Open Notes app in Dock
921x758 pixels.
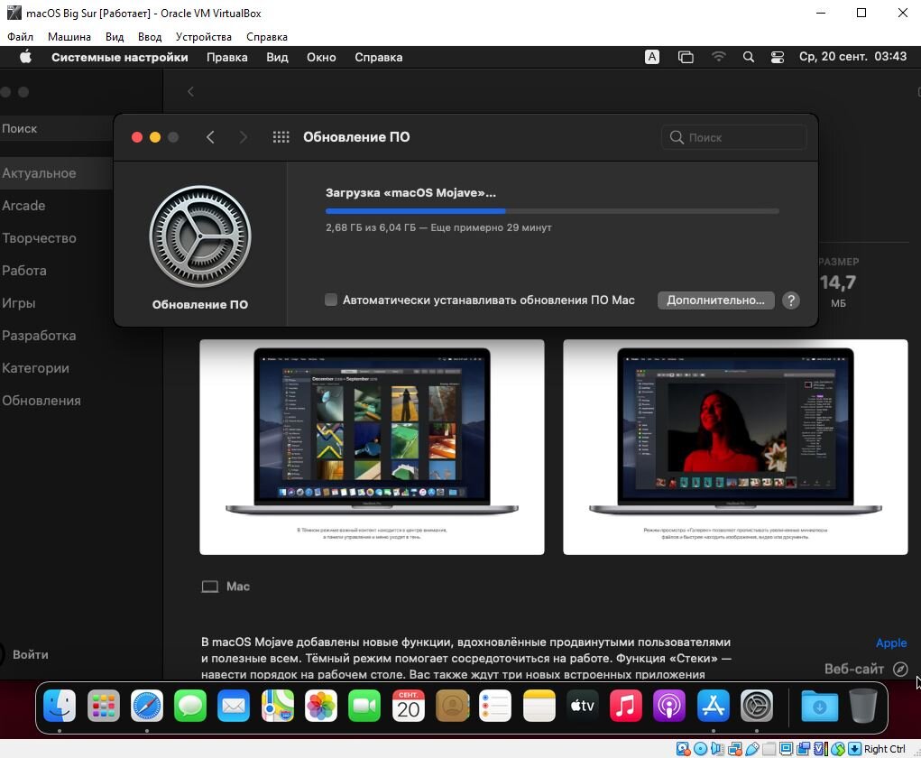[x=539, y=706]
